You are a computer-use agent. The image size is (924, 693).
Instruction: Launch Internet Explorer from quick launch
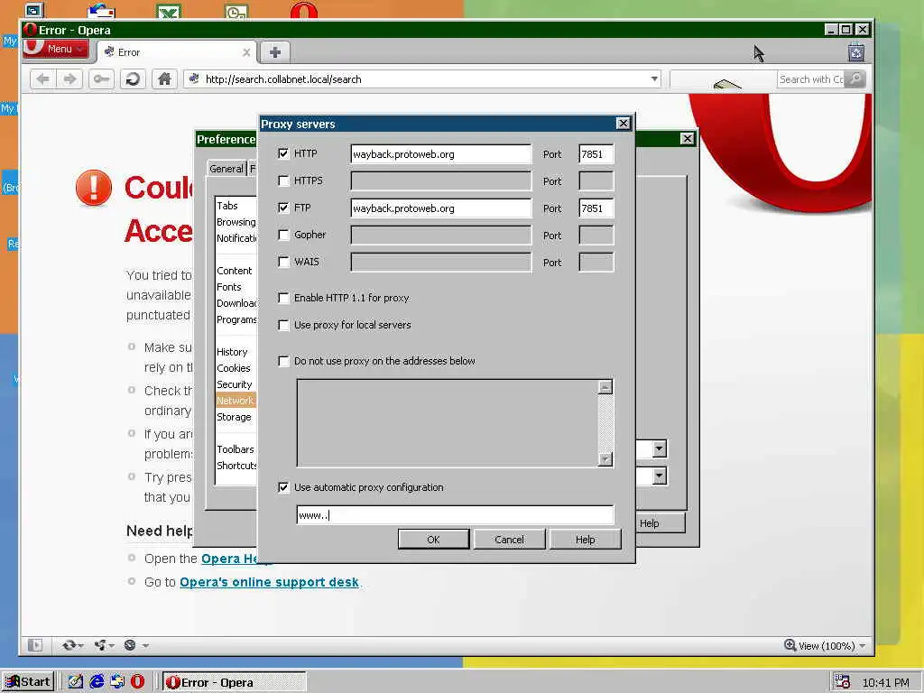(97, 682)
